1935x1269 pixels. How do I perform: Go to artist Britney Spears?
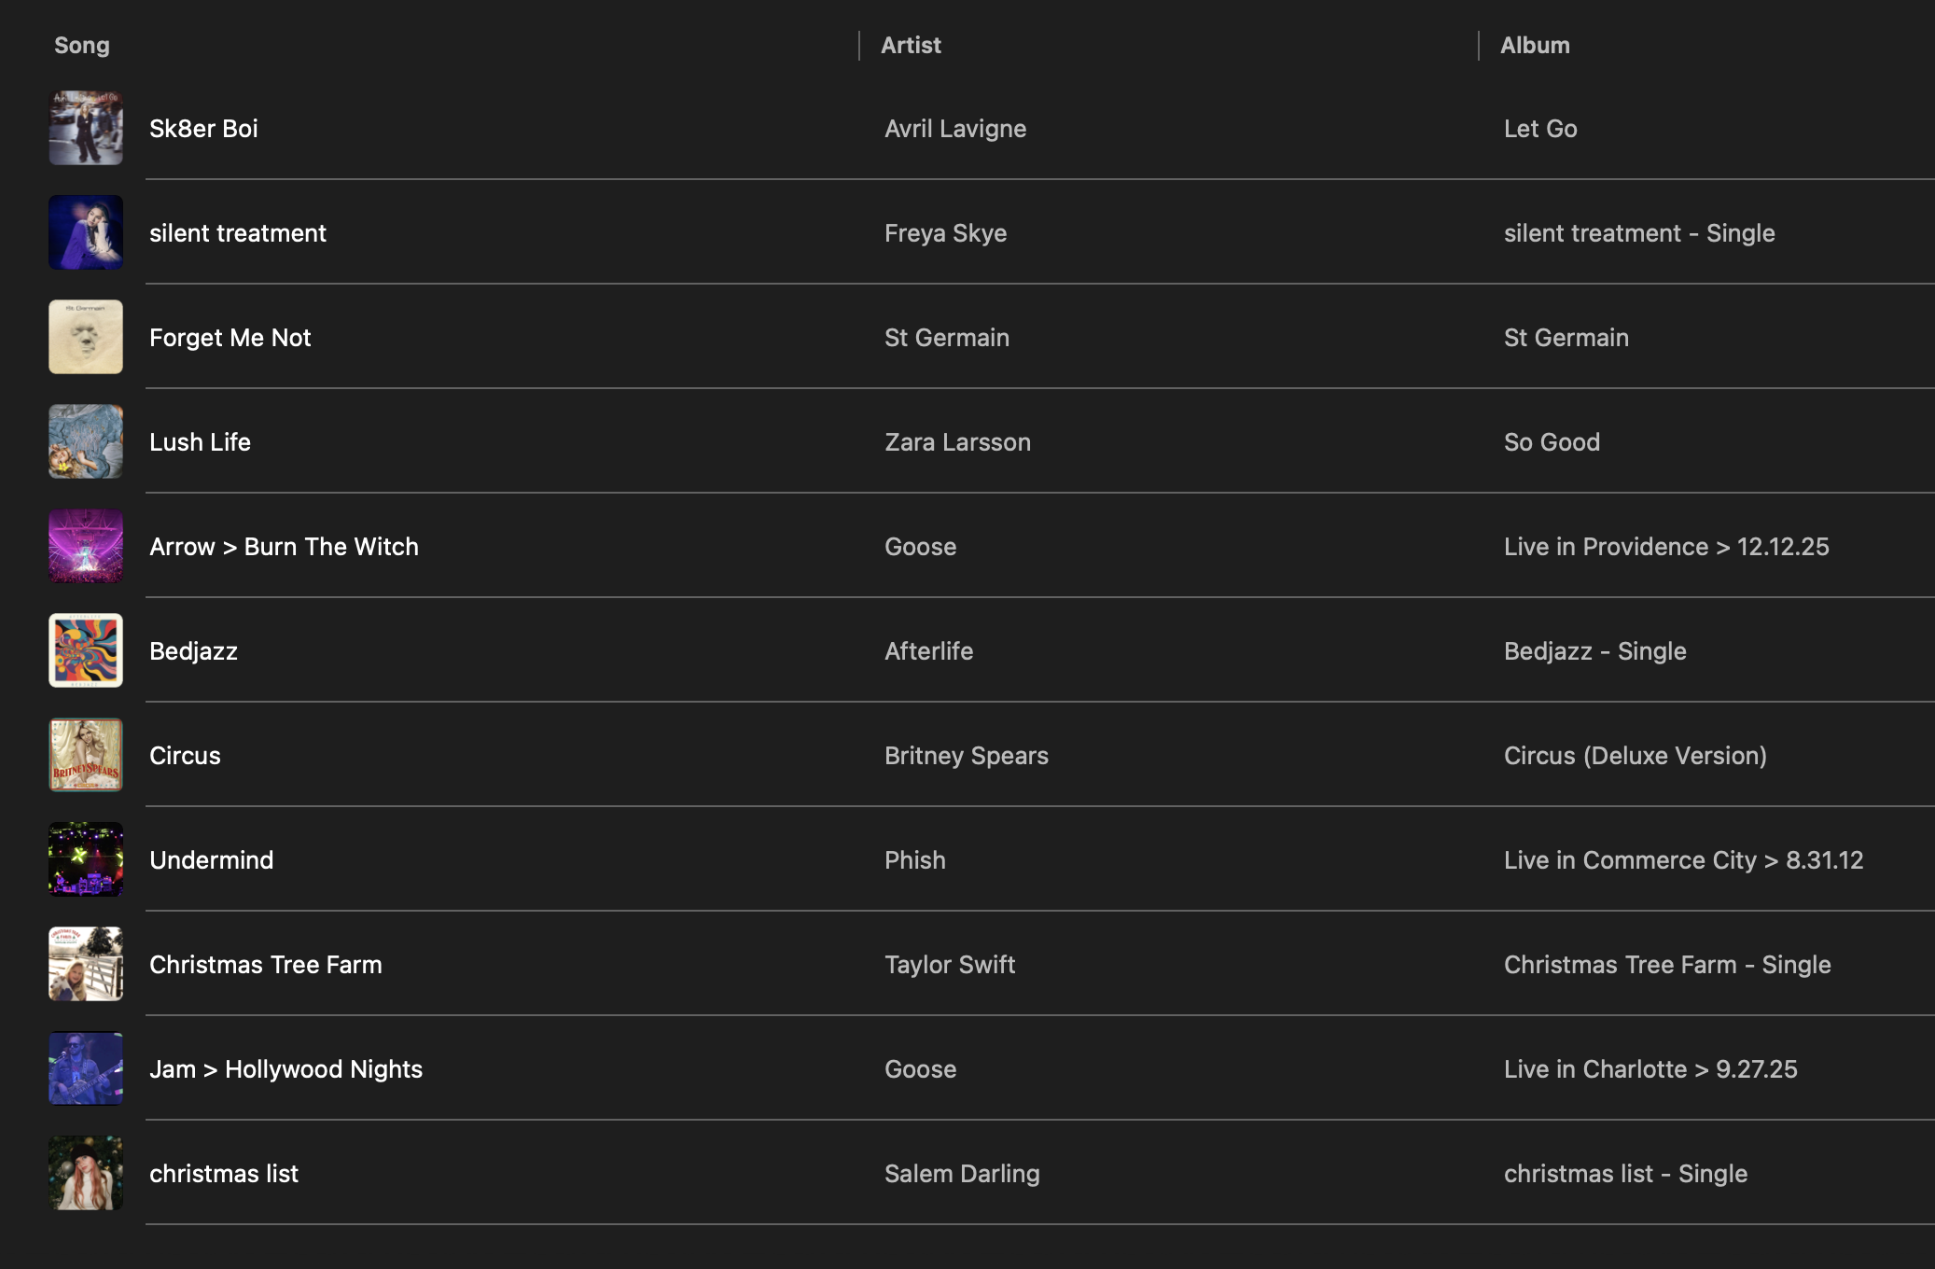[966, 756]
